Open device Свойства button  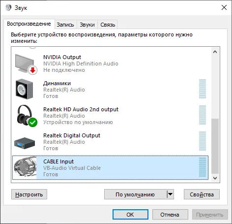pyautogui.click(x=202, y=194)
